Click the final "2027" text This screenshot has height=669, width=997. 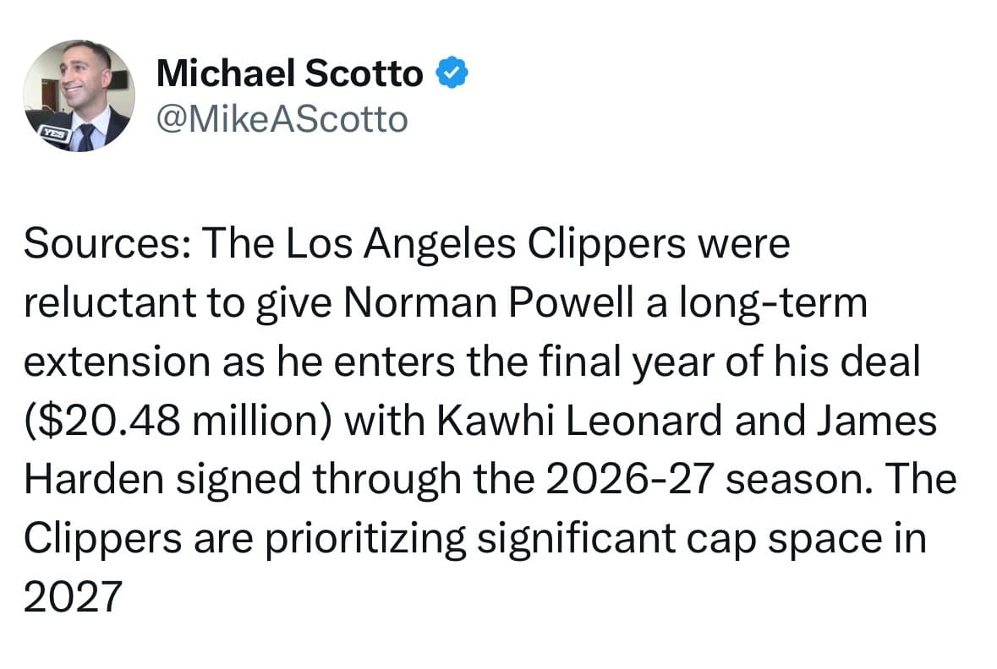[73, 597]
